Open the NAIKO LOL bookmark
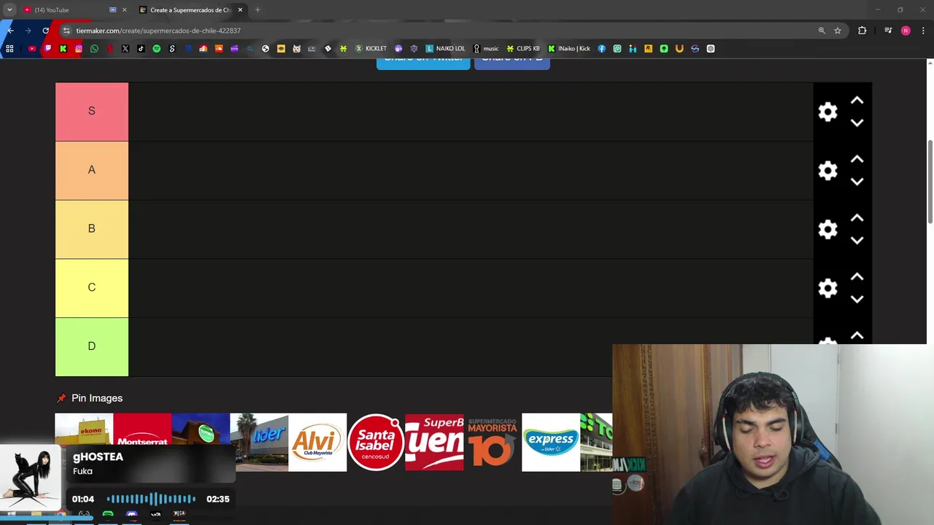The image size is (934, 525). pyautogui.click(x=445, y=49)
